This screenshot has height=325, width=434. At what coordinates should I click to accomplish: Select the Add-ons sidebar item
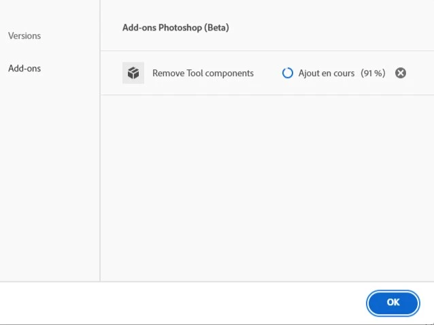point(24,68)
